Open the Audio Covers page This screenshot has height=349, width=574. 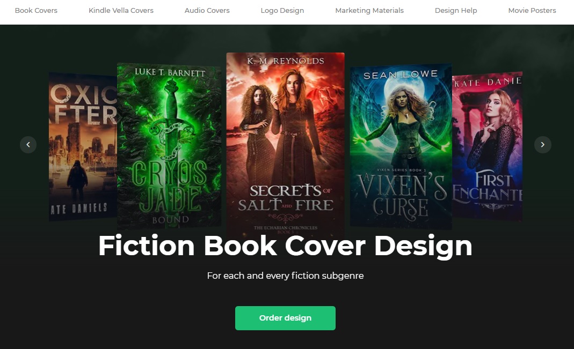click(x=207, y=10)
